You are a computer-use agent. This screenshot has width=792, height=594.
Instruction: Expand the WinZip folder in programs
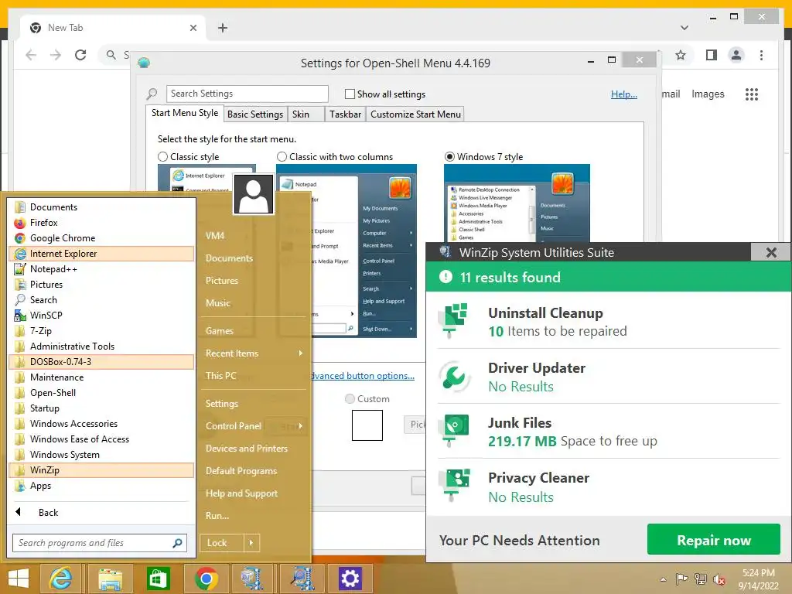coord(101,469)
